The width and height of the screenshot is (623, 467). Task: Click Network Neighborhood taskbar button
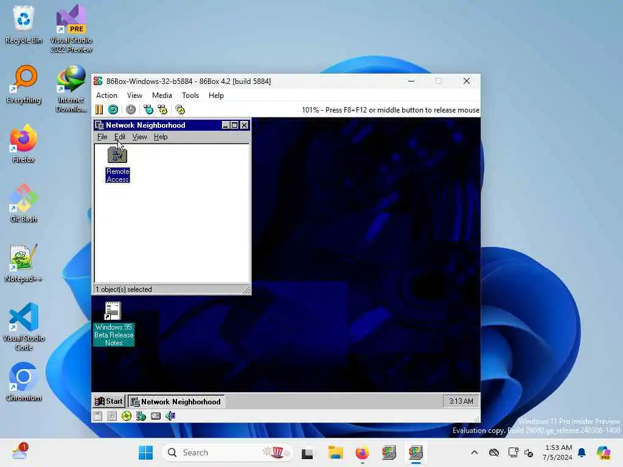tap(176, 401)
